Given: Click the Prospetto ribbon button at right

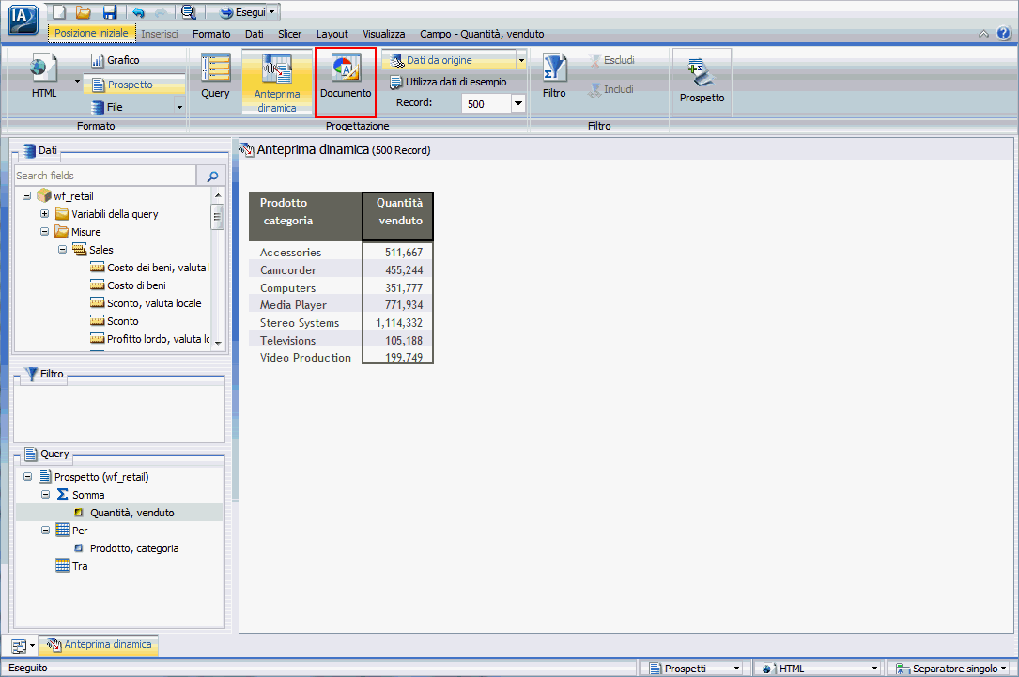Looking at the screenshot, I should coord(702,81).
